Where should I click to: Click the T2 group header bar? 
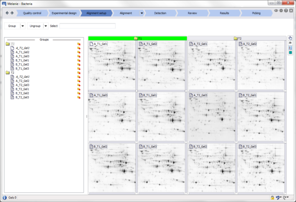point(237,38)
